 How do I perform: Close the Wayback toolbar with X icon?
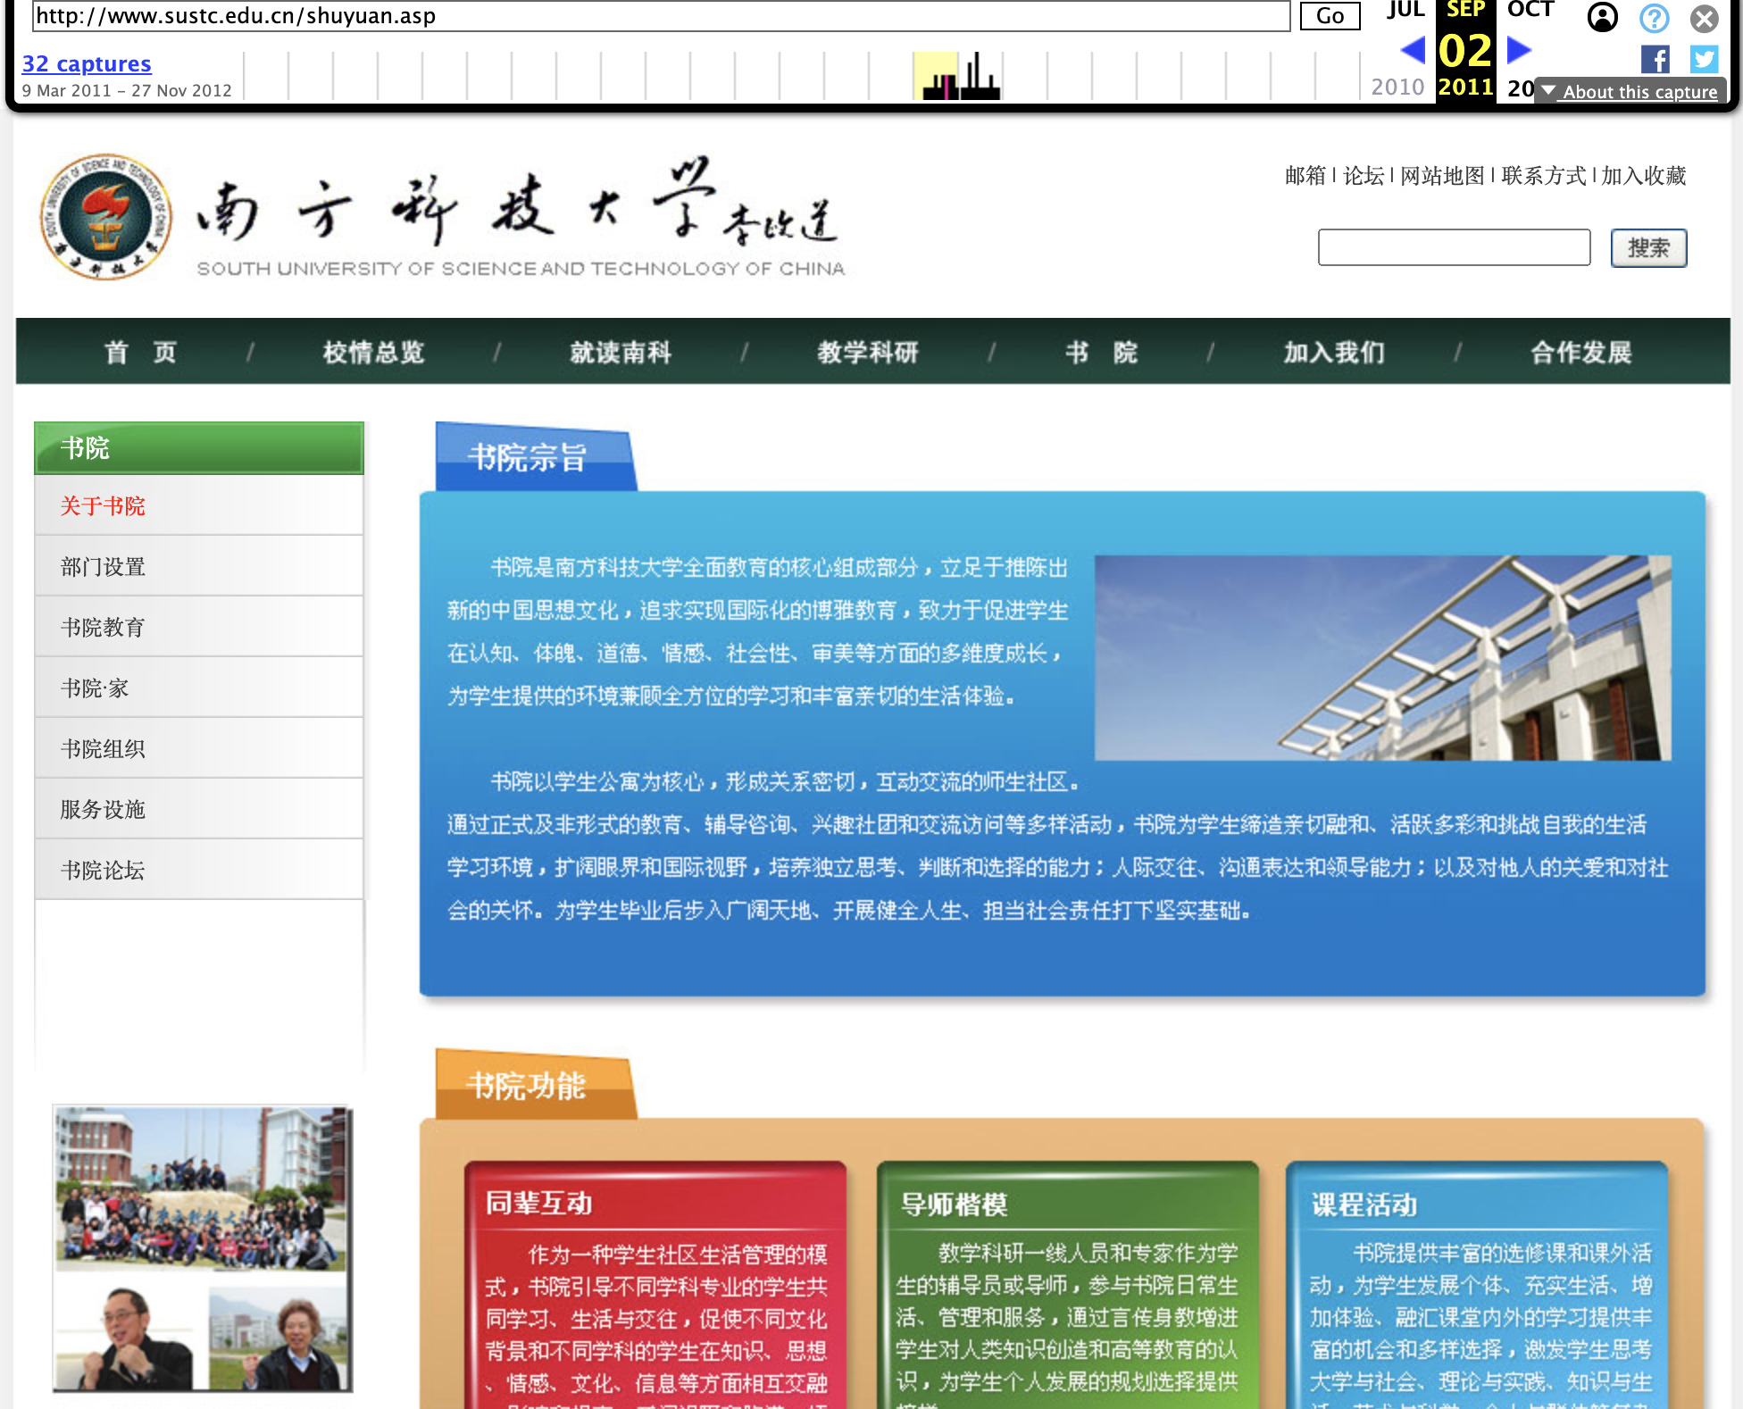point(1704,18)
